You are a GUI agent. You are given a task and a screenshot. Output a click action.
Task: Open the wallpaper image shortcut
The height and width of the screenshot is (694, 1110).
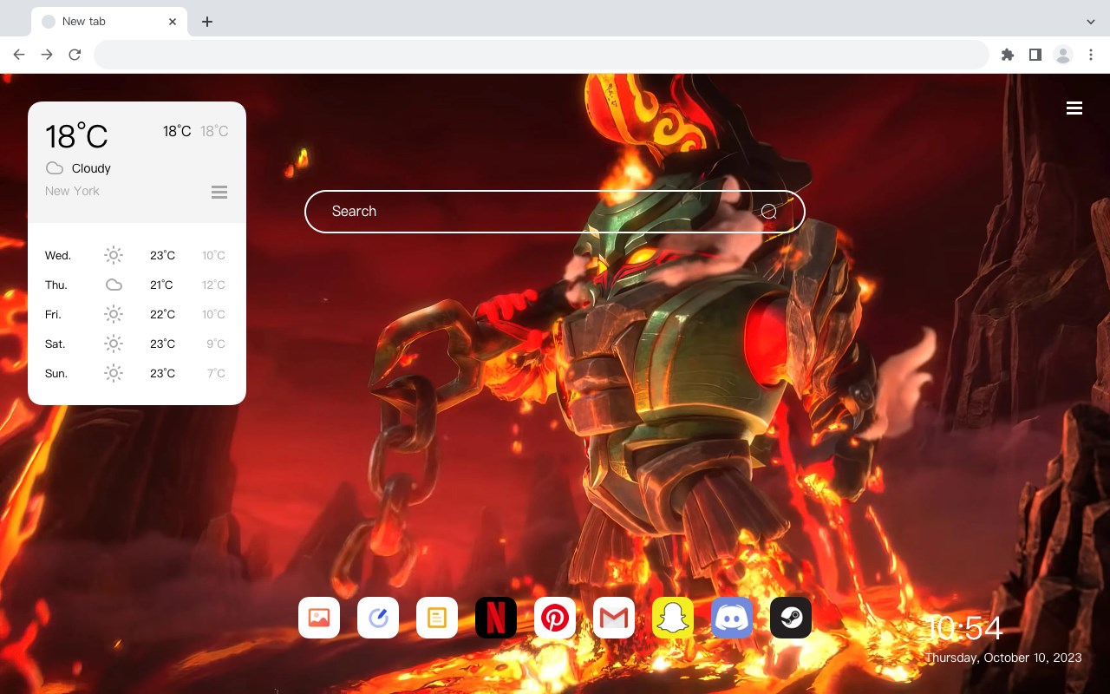(319, 618)
